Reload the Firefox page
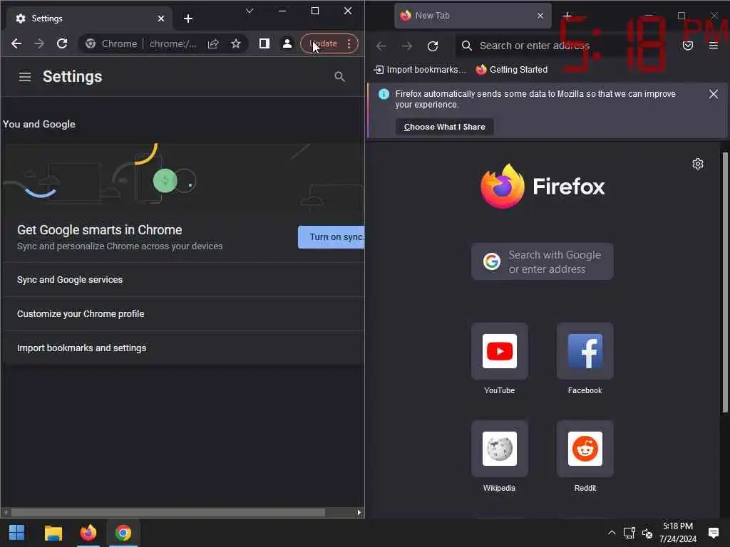The height and width of the screenshot is (547, 730). 433,46
